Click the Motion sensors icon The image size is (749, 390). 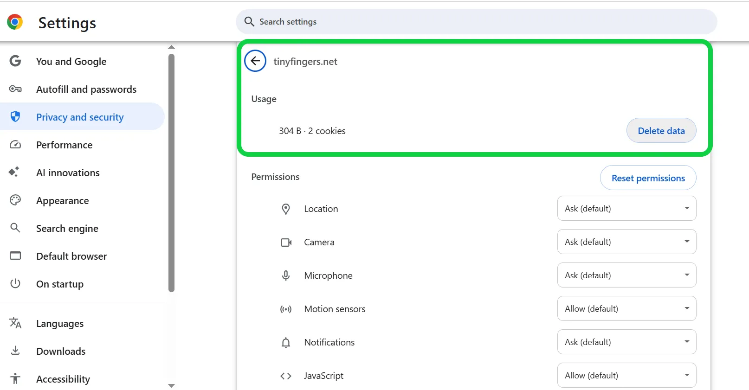pos(286,309)
